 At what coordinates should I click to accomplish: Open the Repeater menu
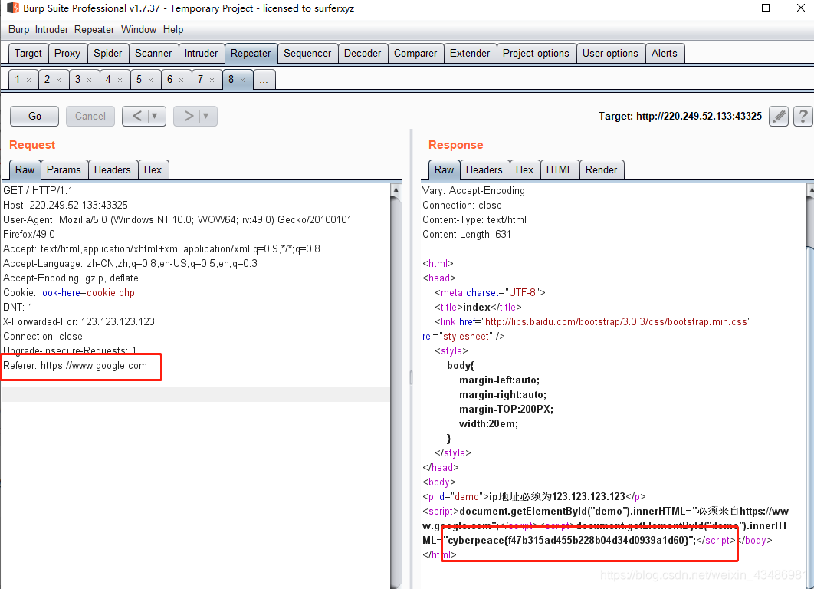click(94, 30)
